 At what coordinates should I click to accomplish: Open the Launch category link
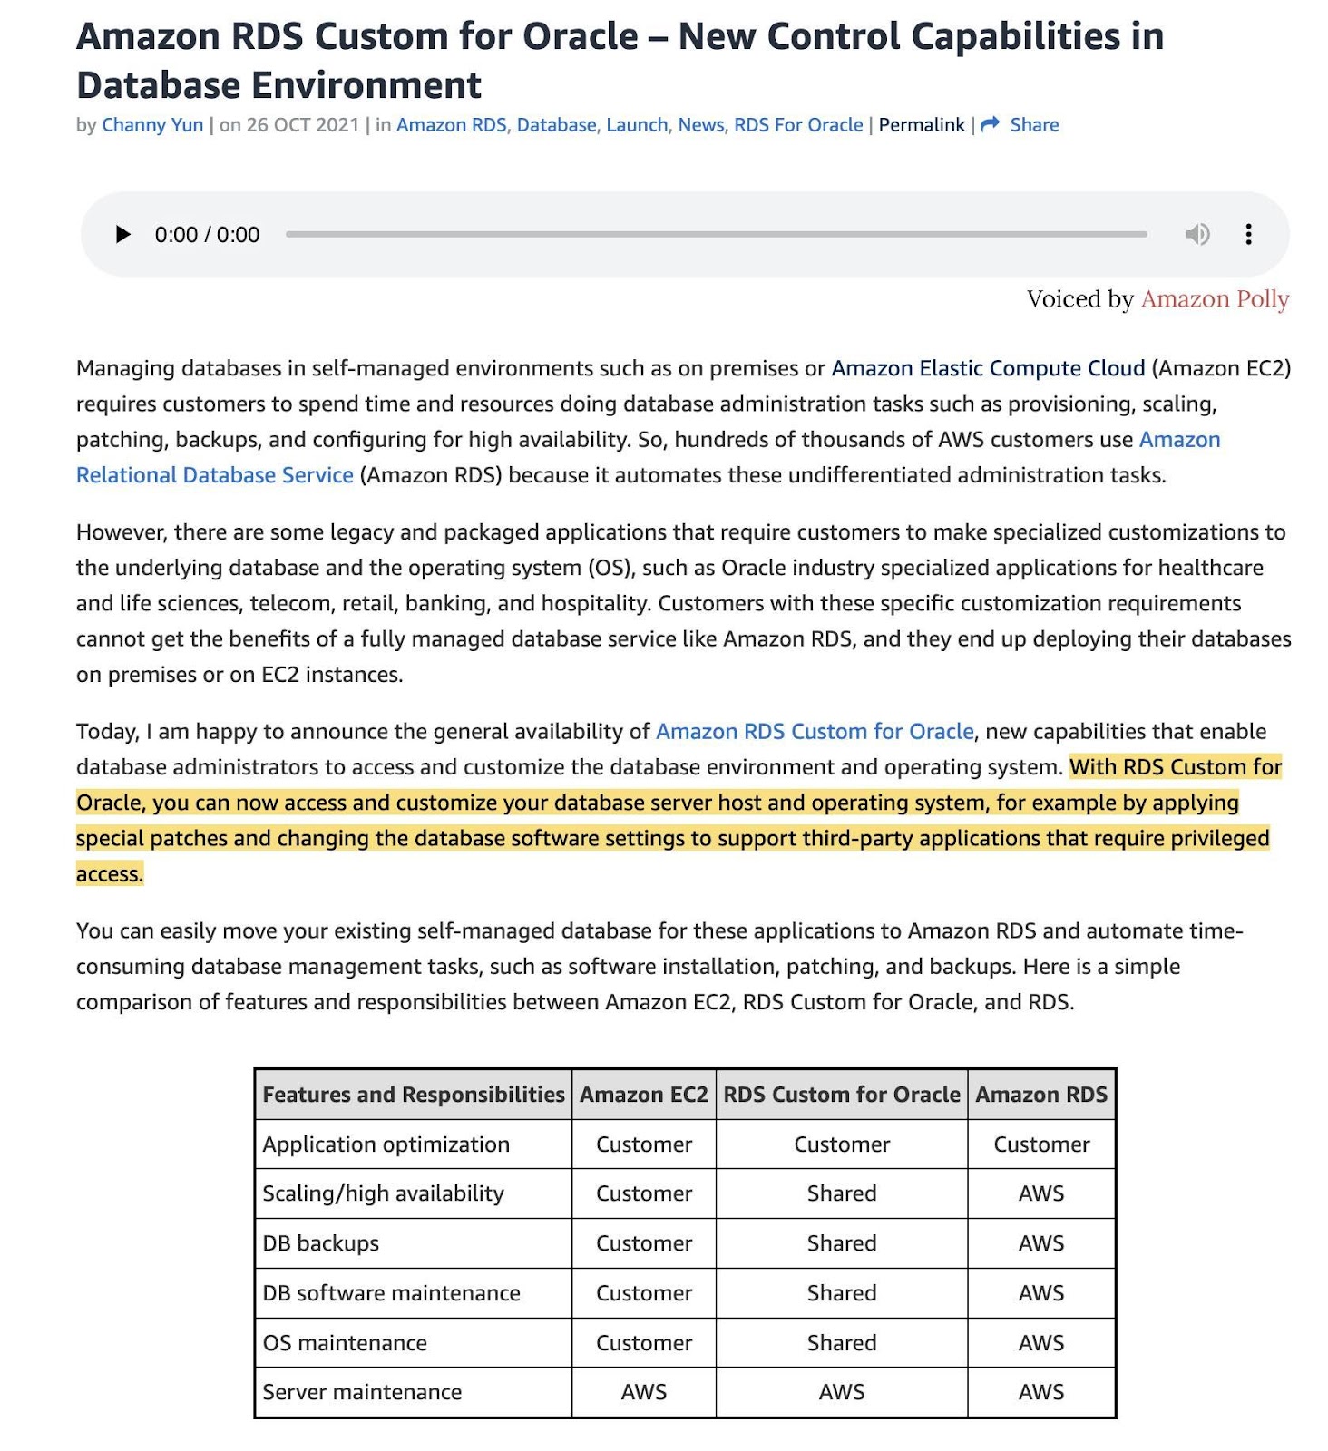pos(637,125)
